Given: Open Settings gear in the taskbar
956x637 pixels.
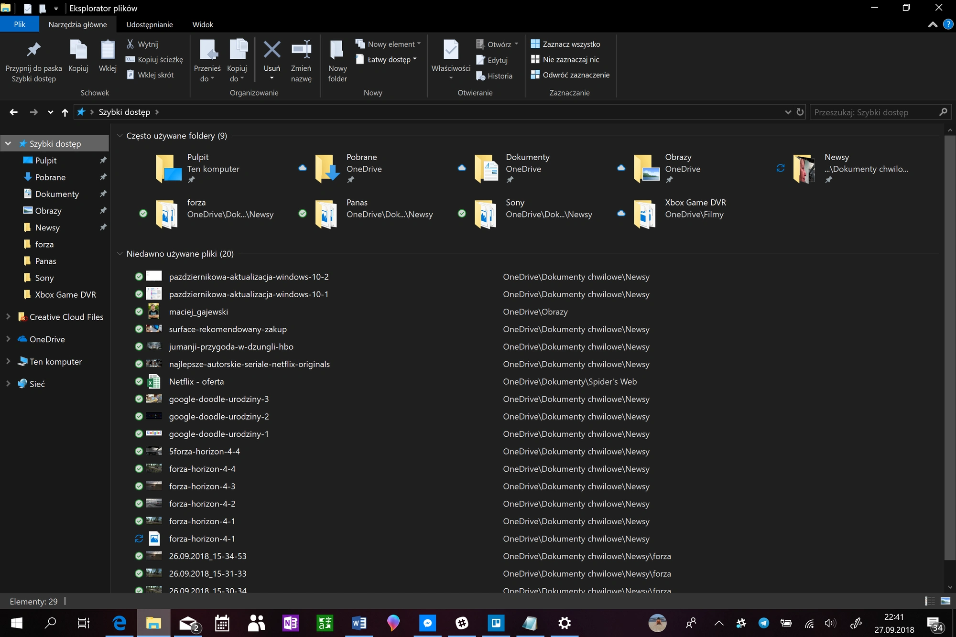Looking at the screenshot, I should pyautogui.click(x=565, y=623).
